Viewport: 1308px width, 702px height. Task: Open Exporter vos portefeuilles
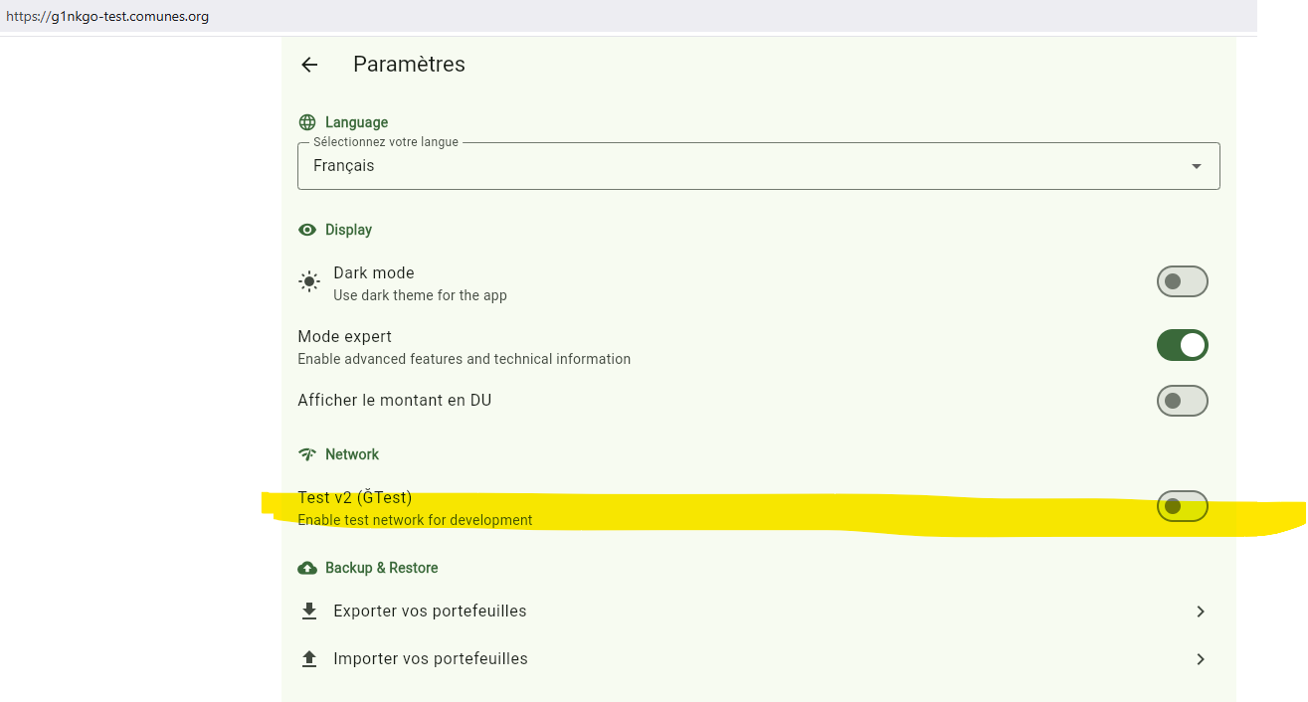[430, 611]
